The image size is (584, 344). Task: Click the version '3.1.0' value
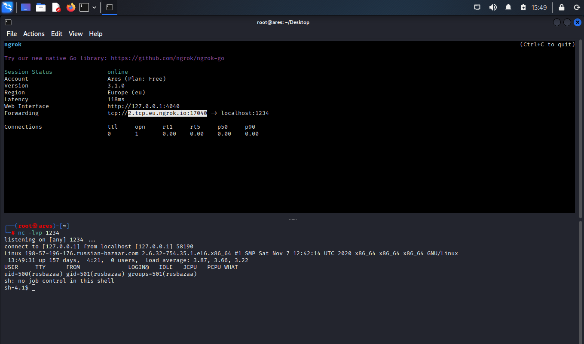click(116, 86)
